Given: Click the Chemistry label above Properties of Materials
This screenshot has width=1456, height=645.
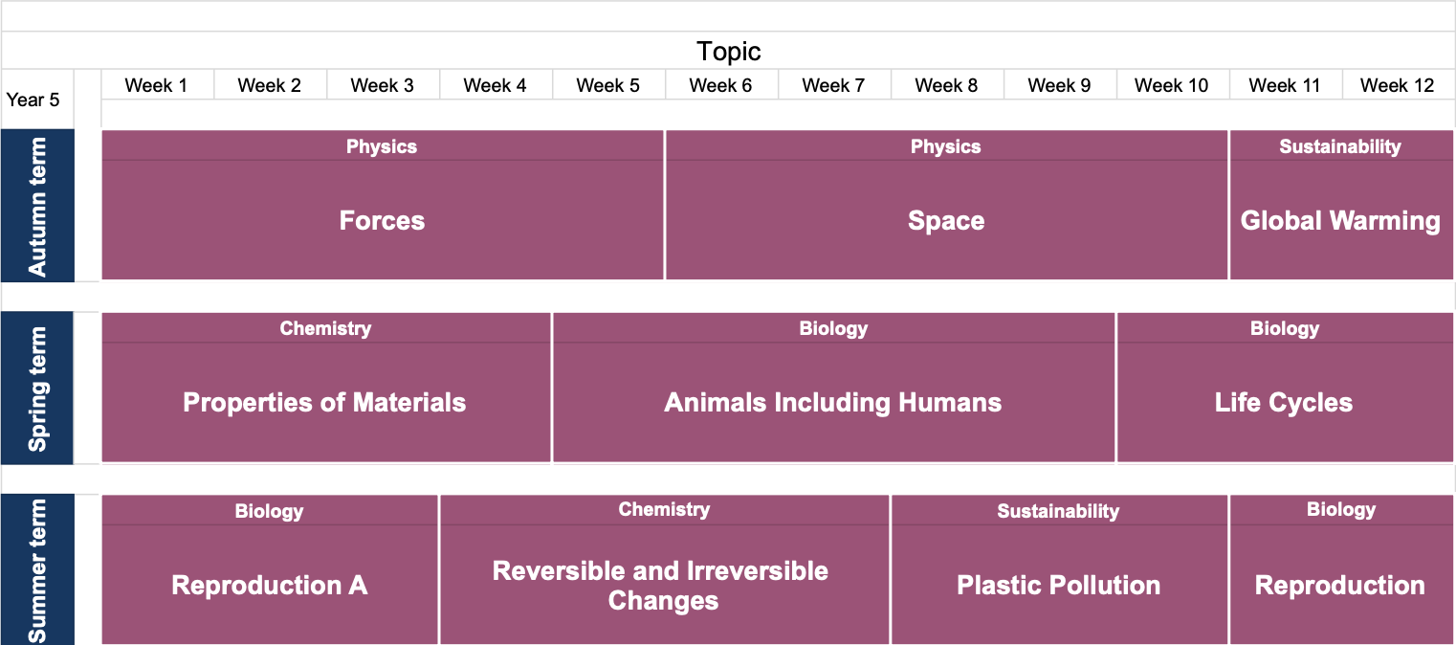Looking at the screenshot, I should click(x=325, y=328).
